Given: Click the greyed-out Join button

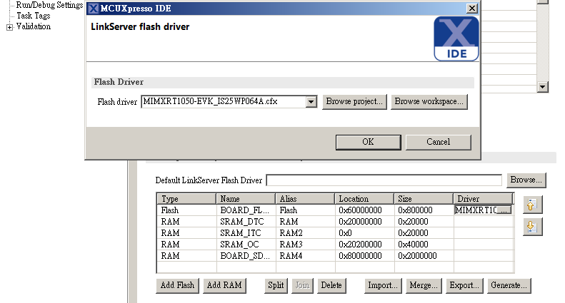Looking at the screenshot, I should coord(302,285).
